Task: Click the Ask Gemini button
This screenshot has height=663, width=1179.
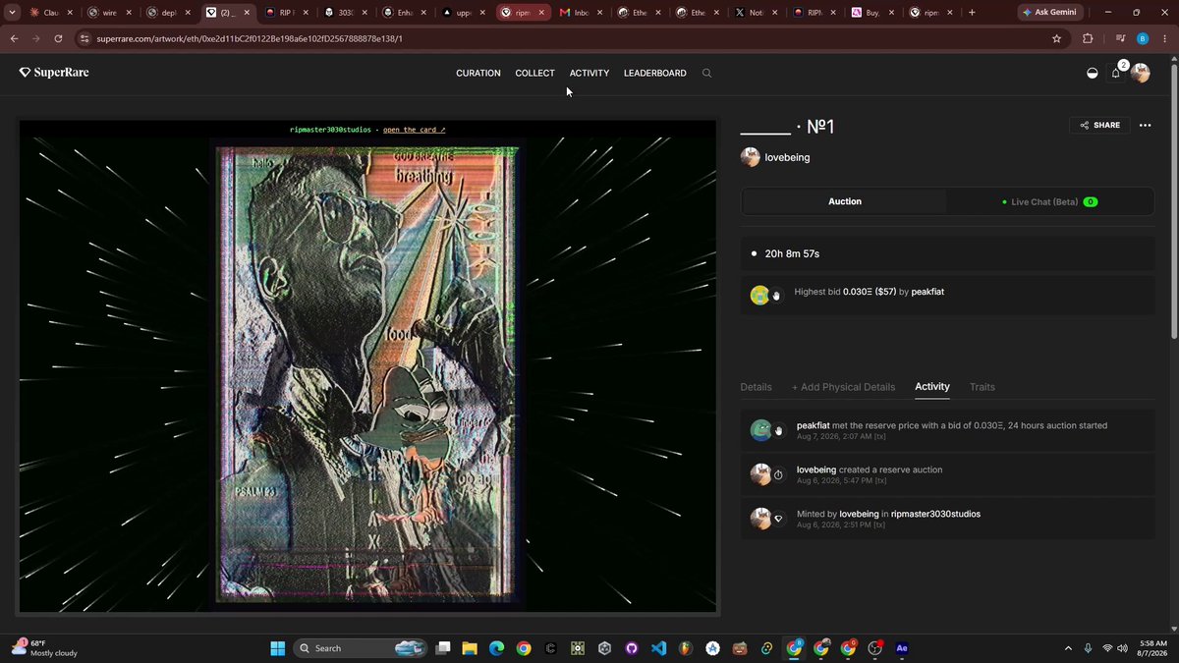Action: [x=1050, y=13]
